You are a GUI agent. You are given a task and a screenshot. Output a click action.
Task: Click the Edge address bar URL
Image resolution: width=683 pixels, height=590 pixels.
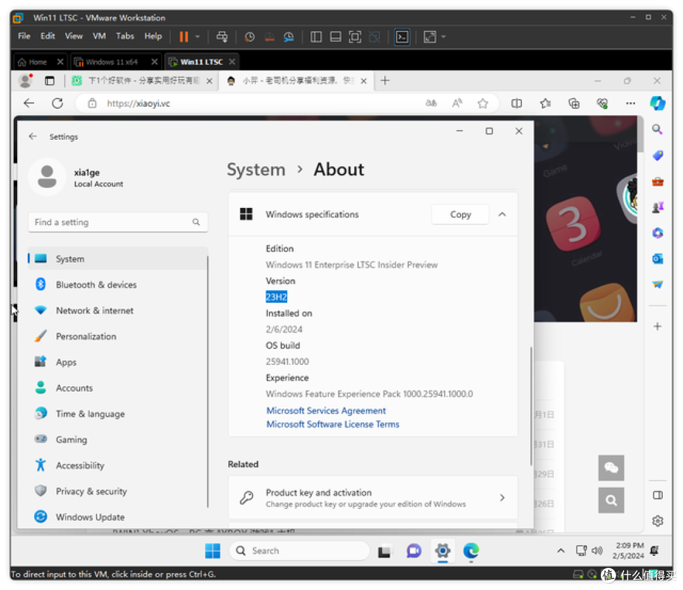tap(138, 104)
